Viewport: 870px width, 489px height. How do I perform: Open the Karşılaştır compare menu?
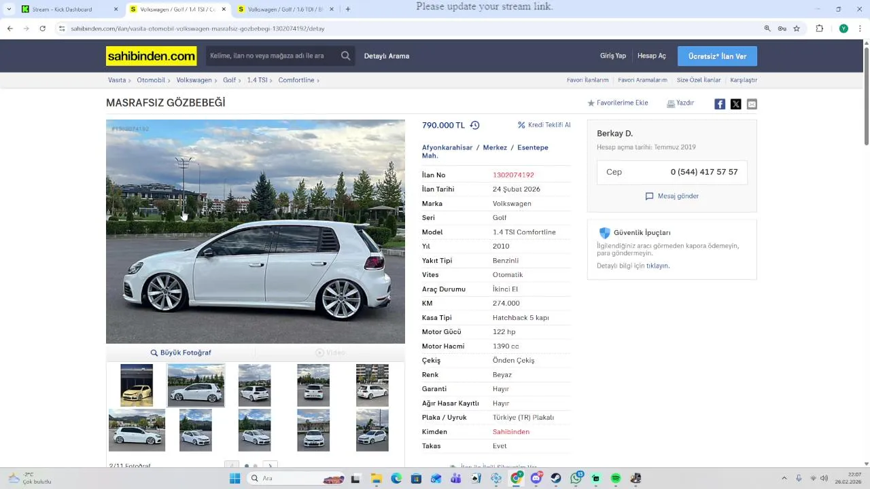(744, 80)
